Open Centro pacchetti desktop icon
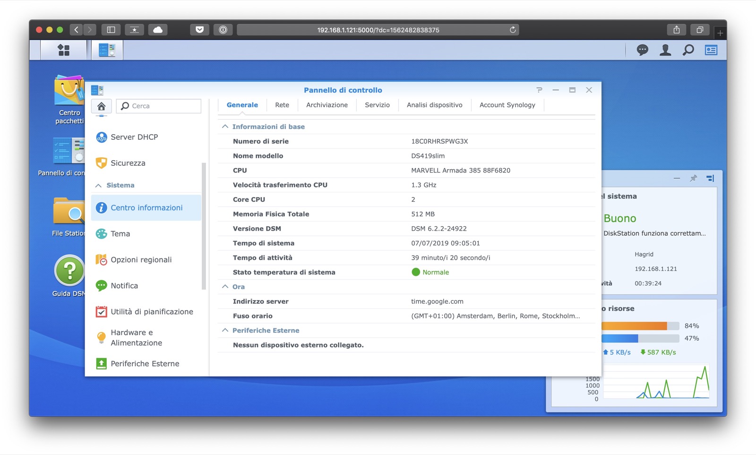756x455 pixels. [69, 100]
